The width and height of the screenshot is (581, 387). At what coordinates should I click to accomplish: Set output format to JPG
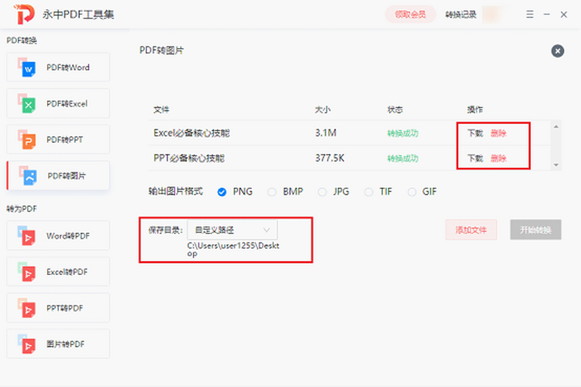pos(322,192)
